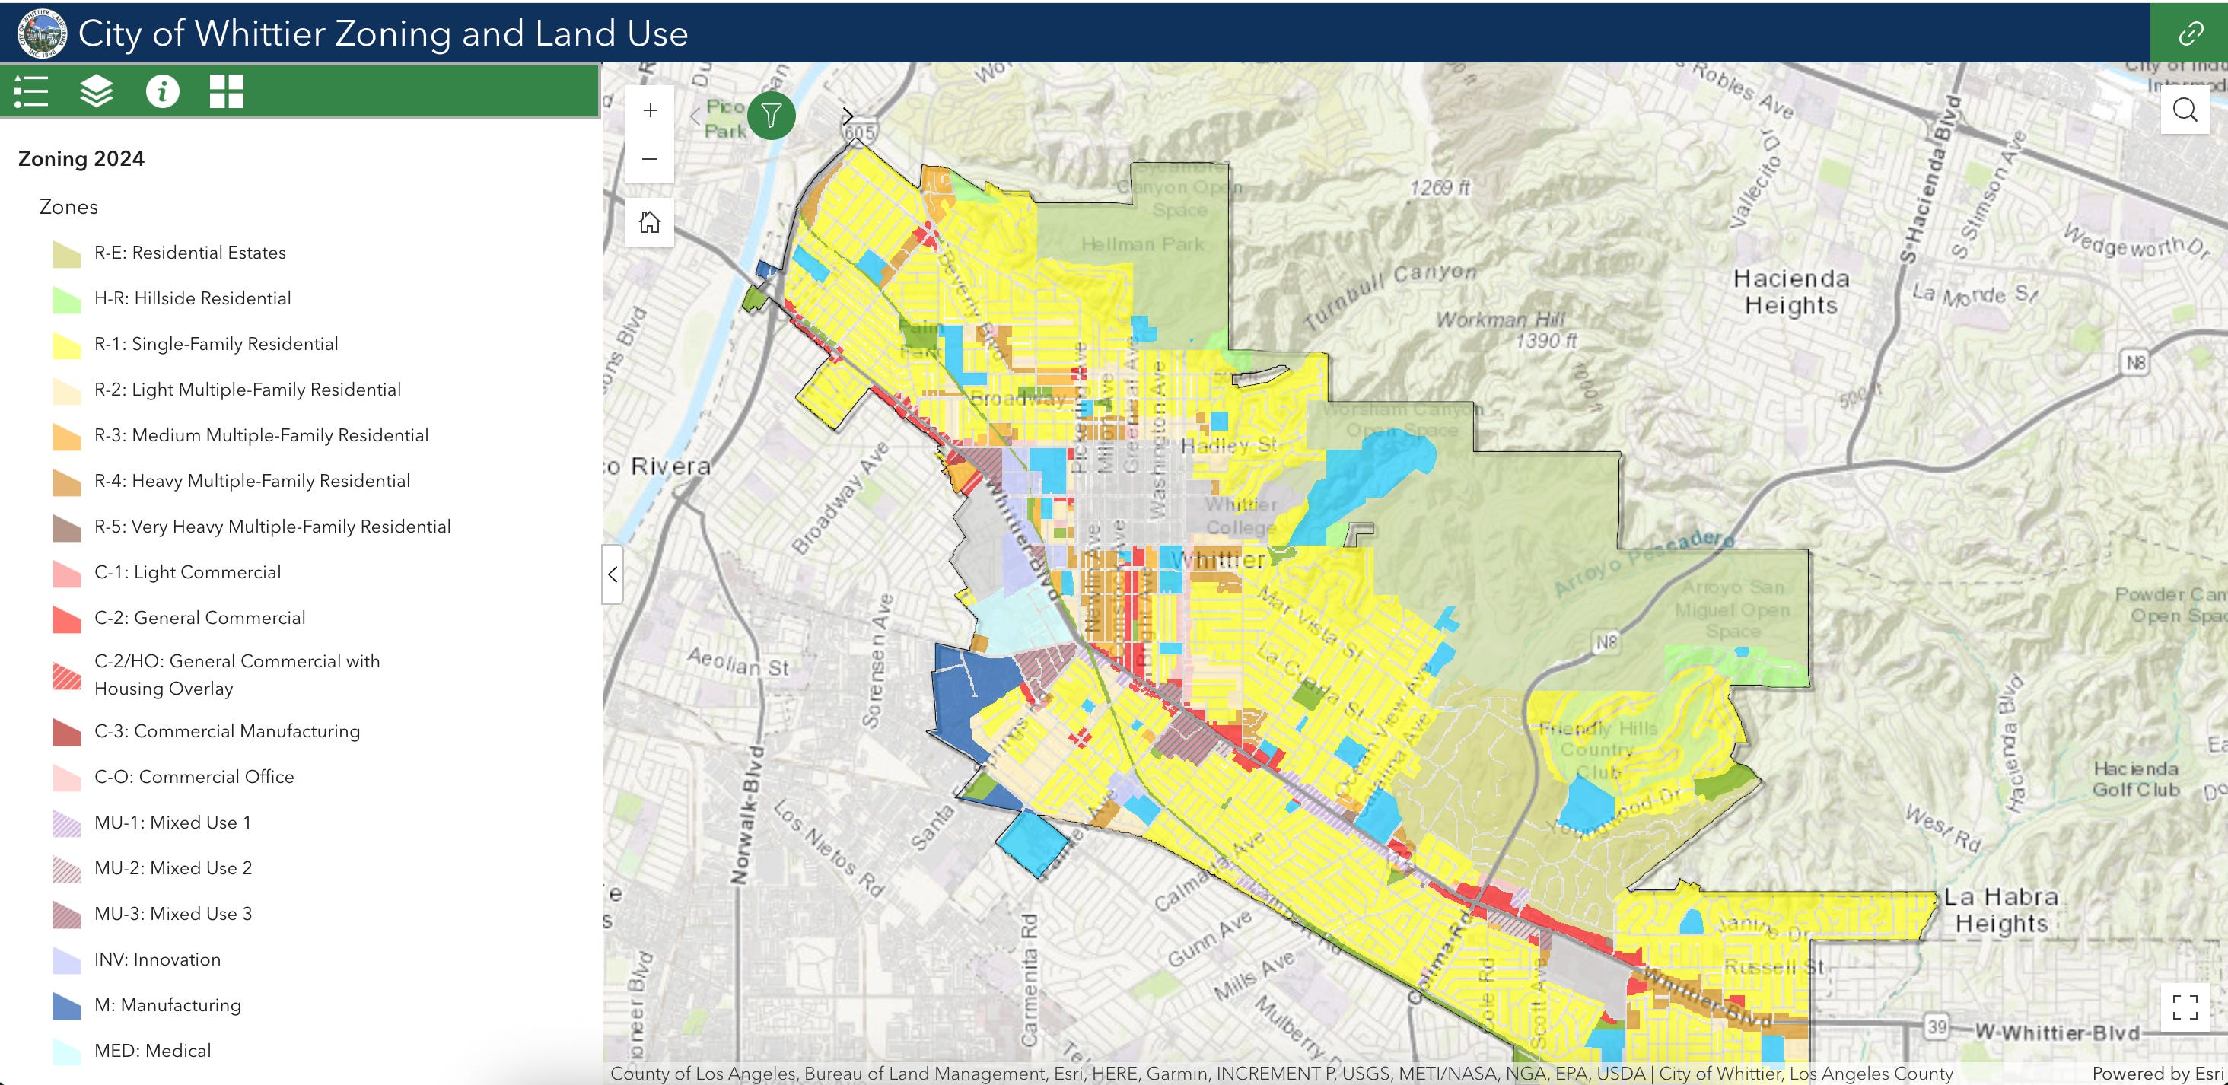Click the Zoning 2024 legend heading

pos(81,159)
